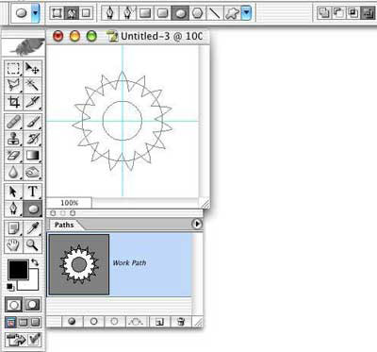This screenshot has height=352, width=377.
Task: Create new path button
Action: tap(159, 322)
